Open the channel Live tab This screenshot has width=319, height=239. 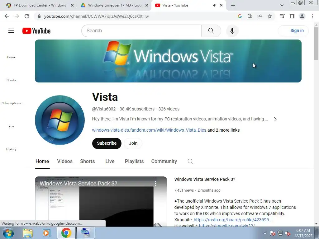110,162
